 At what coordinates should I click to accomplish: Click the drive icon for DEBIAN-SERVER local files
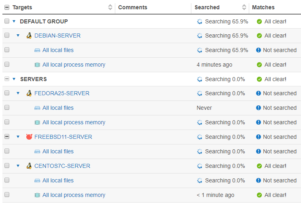[37, 50]
